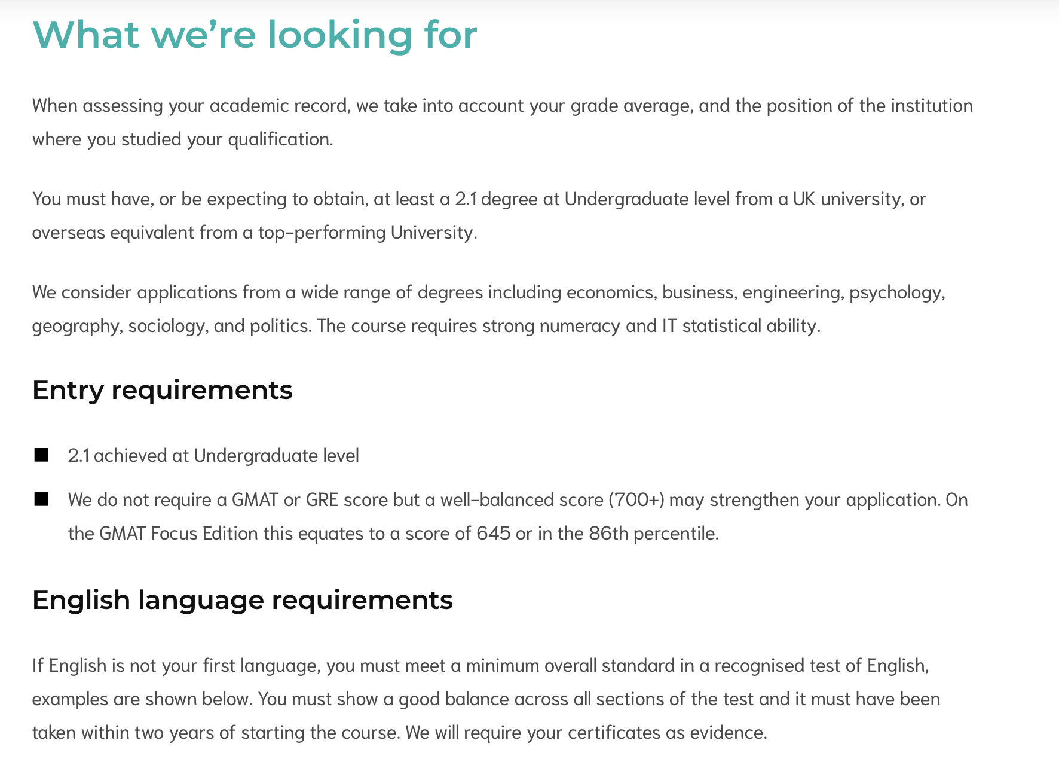This screenshot has height=774, width=1059.
Task: Click 'We will require your certificates' sentence
Action: (x=586, y=733)
